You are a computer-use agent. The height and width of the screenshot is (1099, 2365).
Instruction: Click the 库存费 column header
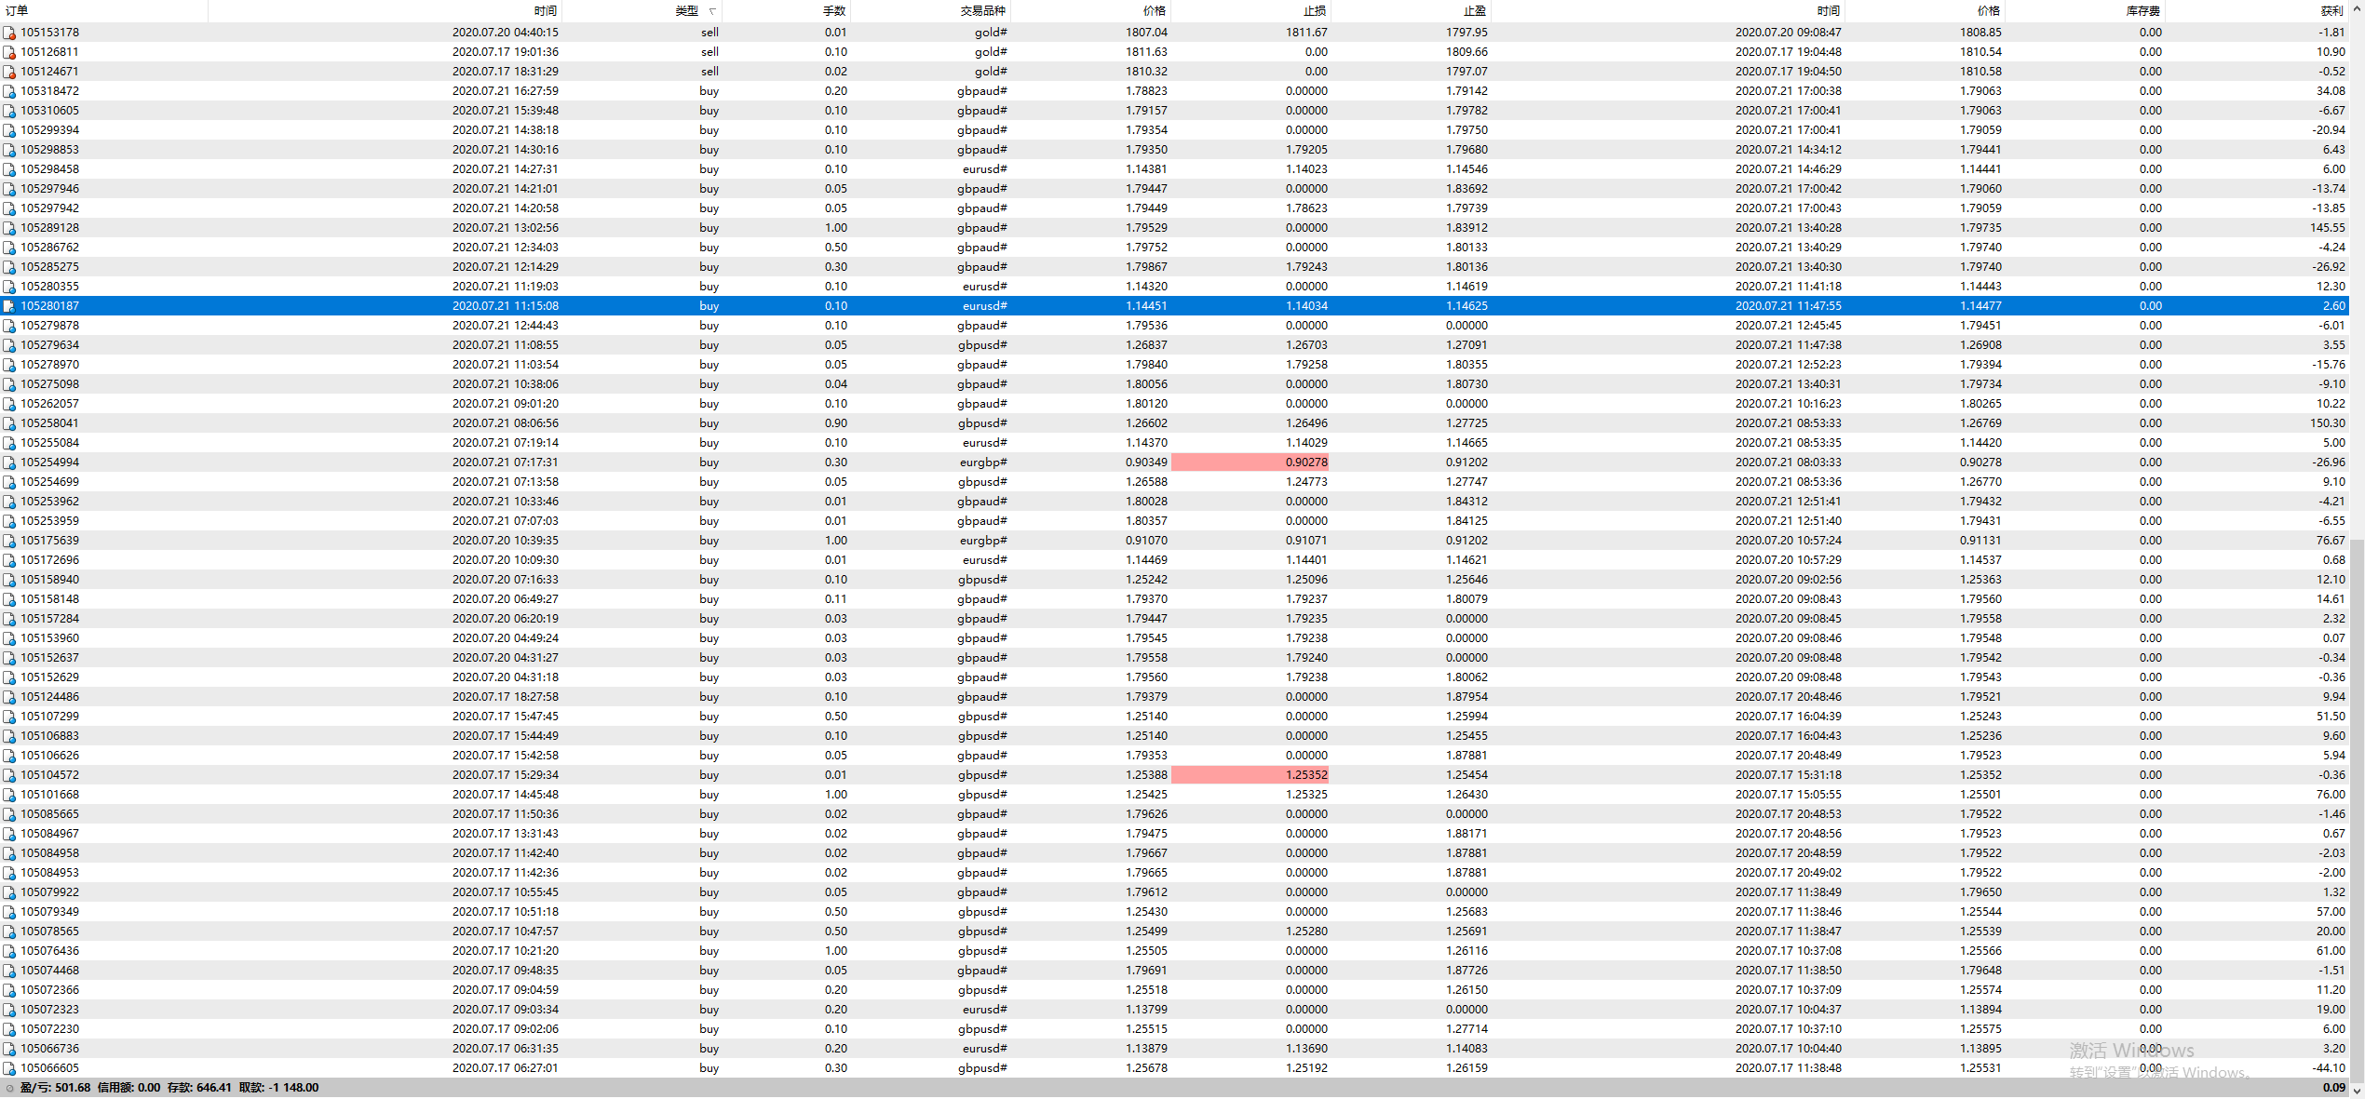[2142, 11]
